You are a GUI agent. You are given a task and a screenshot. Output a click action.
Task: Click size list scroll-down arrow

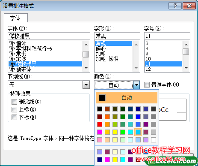point(186,68)
